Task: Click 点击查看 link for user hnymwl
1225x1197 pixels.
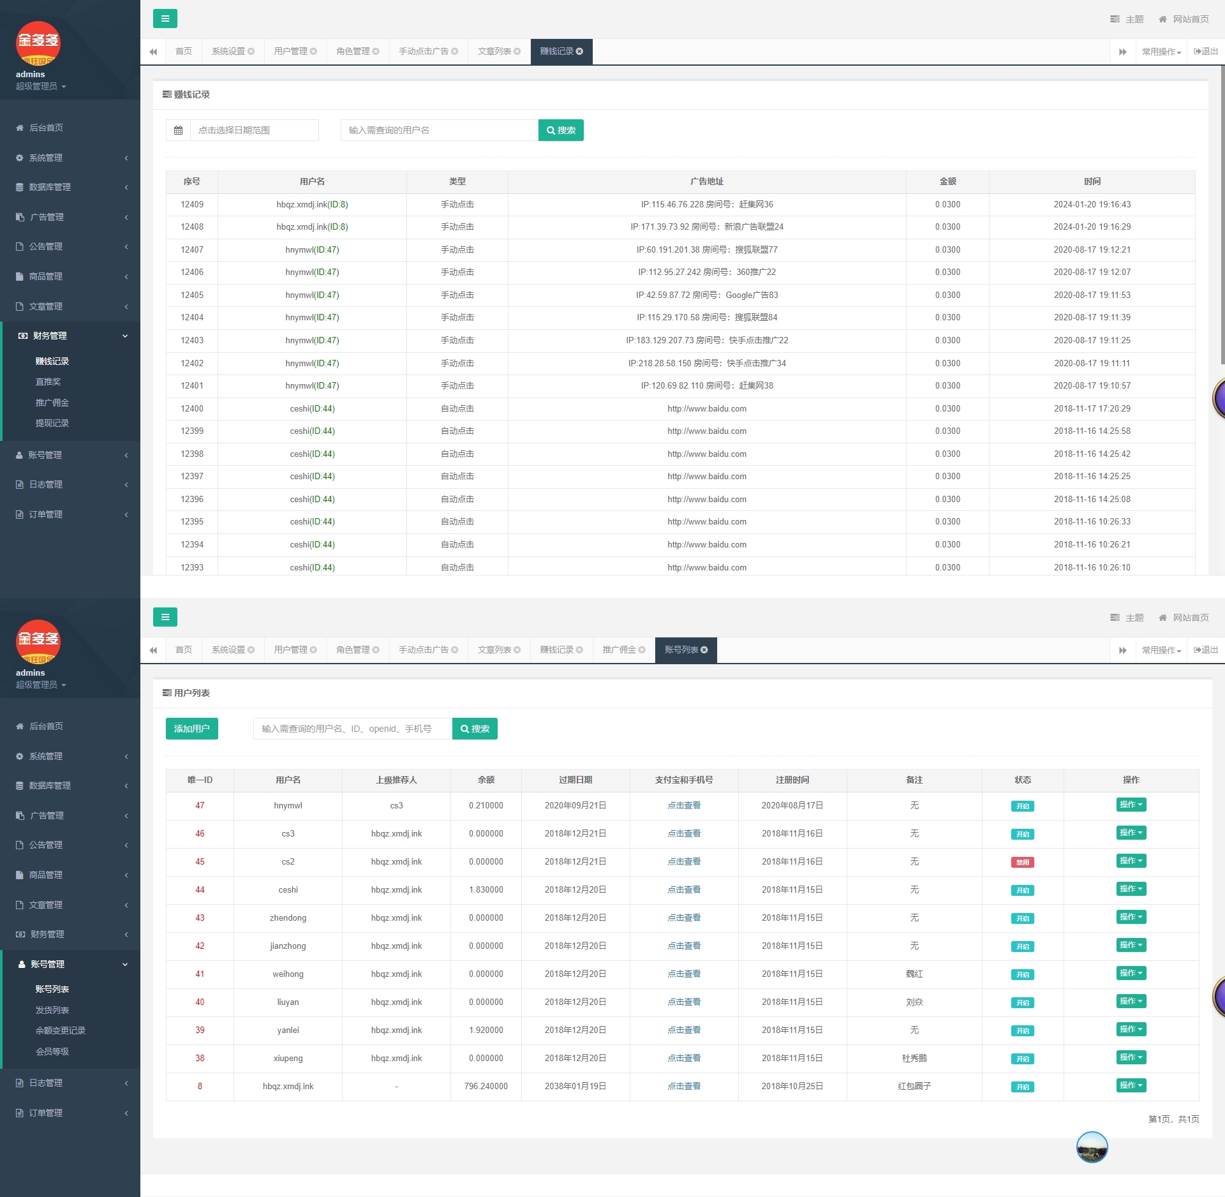Action: coord(684,805)
